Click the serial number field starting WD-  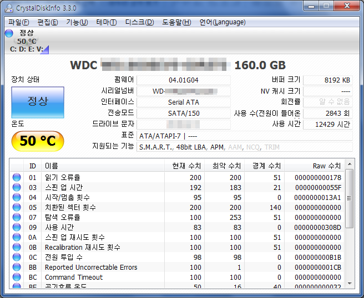point(184,91)
